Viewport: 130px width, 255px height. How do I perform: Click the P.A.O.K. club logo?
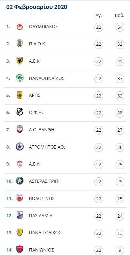point(20,44)
